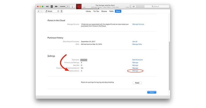Click the Edit Nickname link
Viewport: 206px width, 108px height.
tap(137, 60)
